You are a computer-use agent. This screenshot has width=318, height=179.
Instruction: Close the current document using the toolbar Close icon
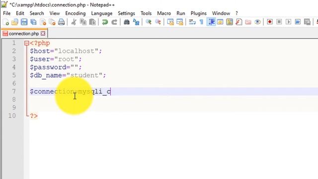(43, 22)
